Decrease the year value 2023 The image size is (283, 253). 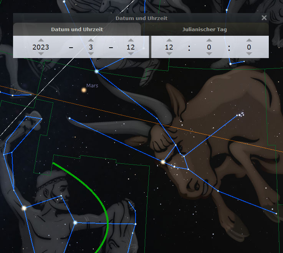click(41, 54)
